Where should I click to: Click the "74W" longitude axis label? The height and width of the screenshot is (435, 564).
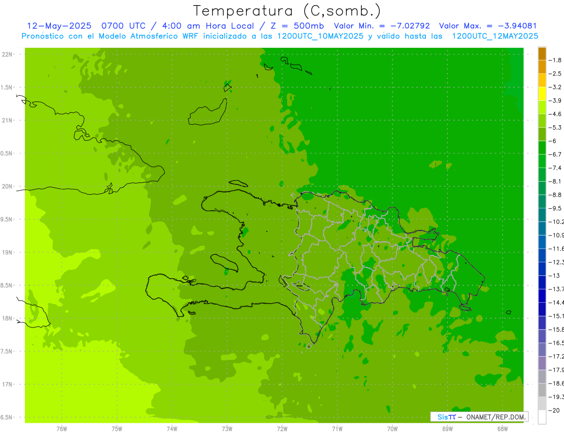[172, 428]
